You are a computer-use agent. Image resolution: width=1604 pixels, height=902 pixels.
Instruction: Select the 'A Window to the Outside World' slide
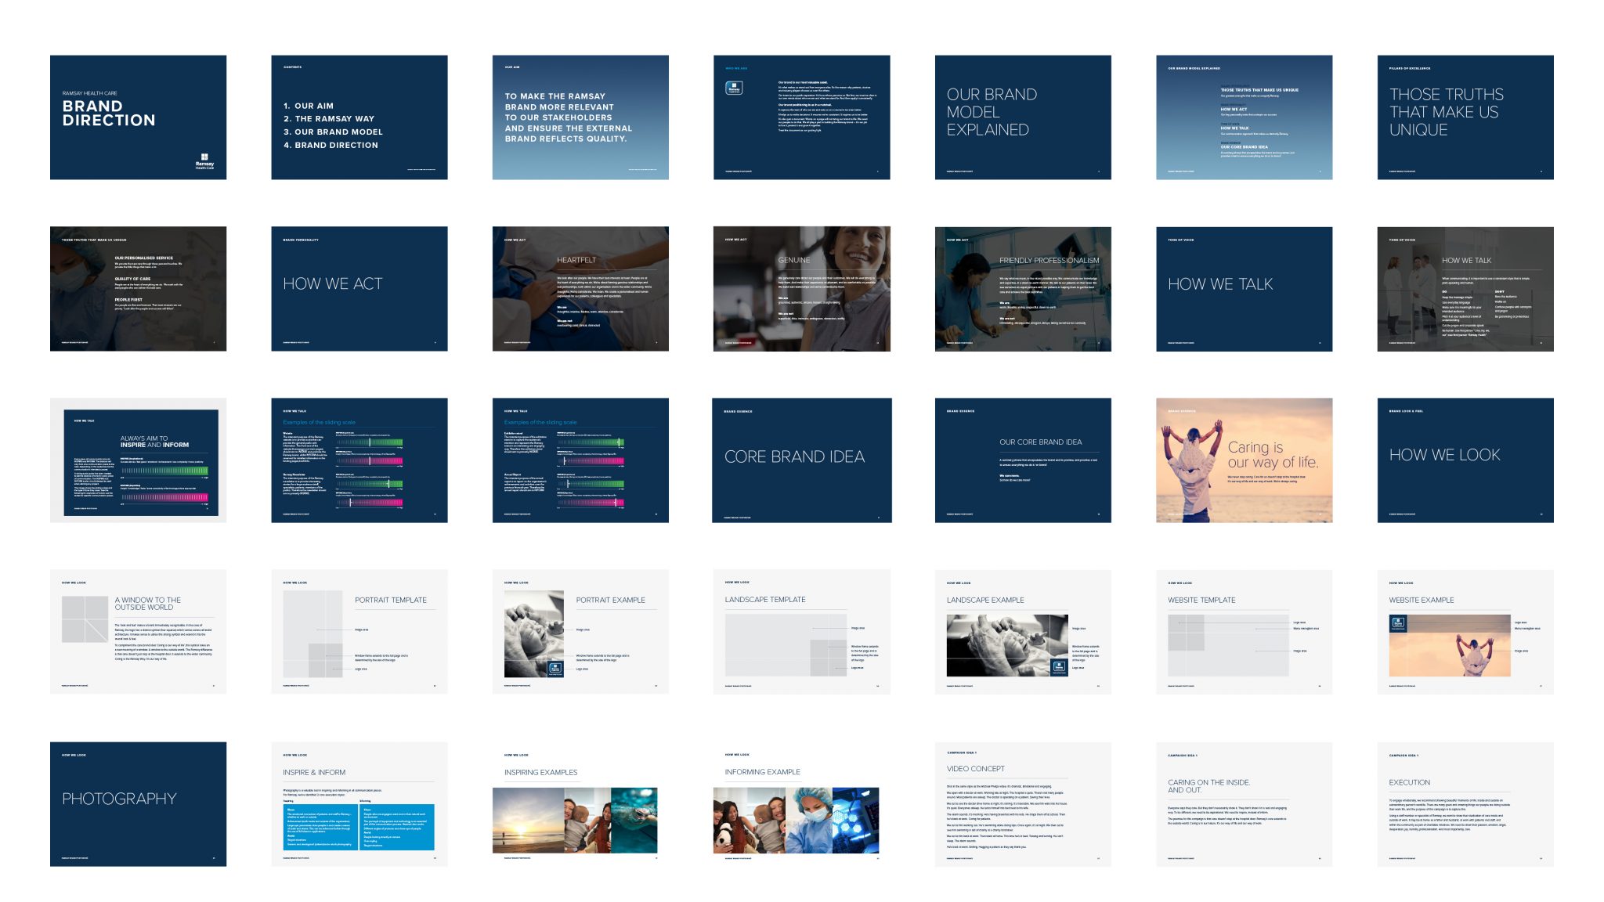[x=138, y=632]
